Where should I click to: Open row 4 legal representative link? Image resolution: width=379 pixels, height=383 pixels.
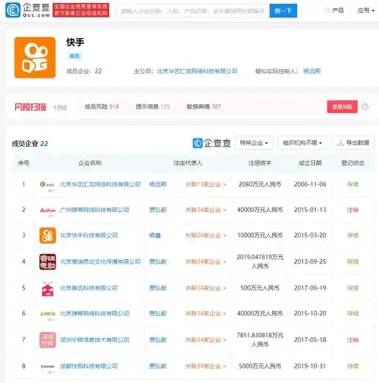point(158,261)
